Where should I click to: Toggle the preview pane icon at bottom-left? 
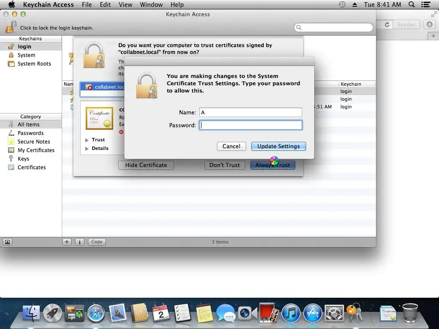[x=8, y=242]
